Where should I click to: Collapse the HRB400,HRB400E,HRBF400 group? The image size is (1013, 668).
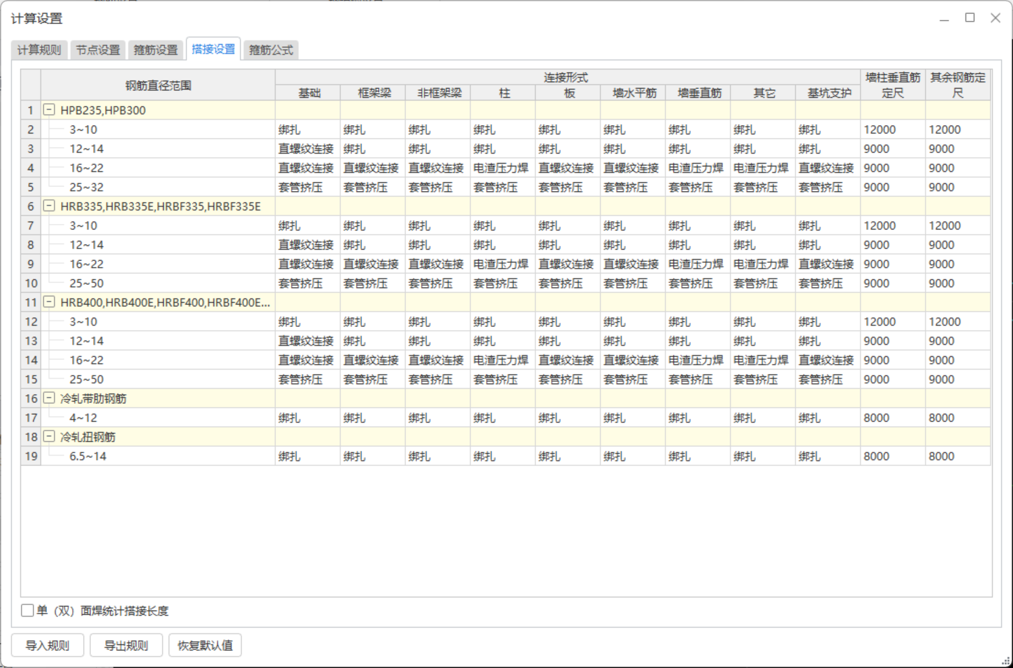49,302
